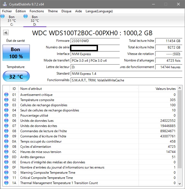Click the Firmware value field 233010WD
The height and width of the screenshot is (189, 185).
point(95,41)
